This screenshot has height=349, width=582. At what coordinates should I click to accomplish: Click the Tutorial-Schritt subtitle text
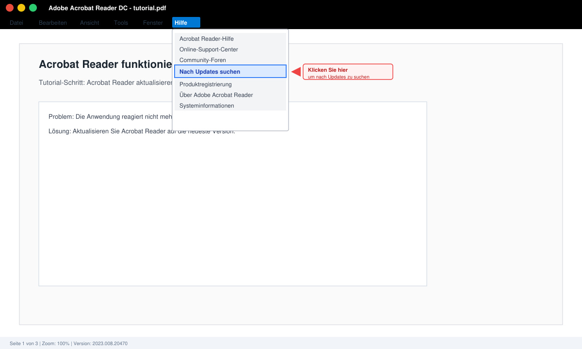pos(106,82)
